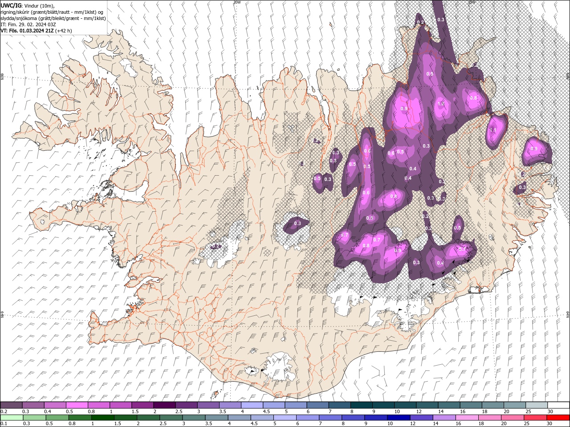Select the purple legend swatch between 0.8 and 1

(x=99, y=405)
